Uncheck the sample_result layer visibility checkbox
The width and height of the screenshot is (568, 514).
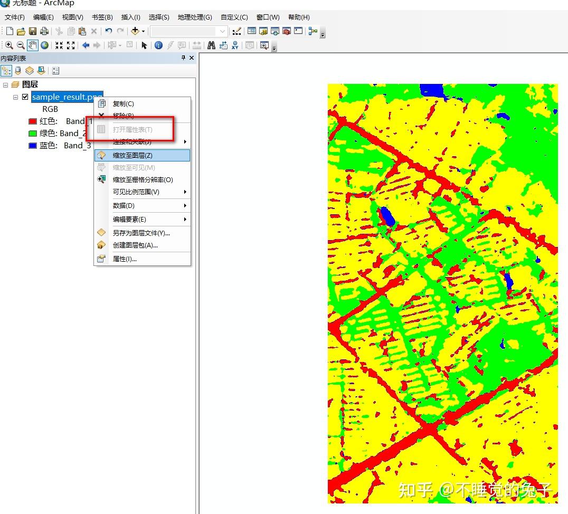25,97
